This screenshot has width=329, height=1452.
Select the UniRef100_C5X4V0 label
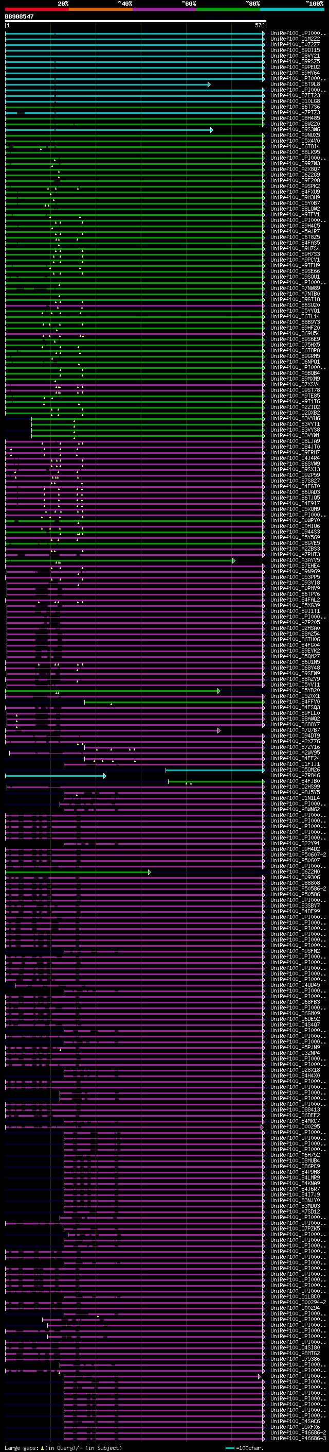click(x=295, y=141)
